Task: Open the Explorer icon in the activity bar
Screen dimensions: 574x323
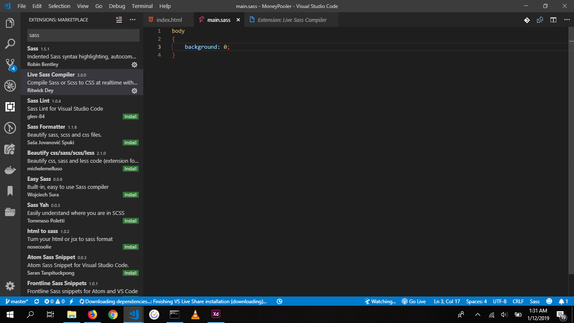Action: (x=10, y=23)
